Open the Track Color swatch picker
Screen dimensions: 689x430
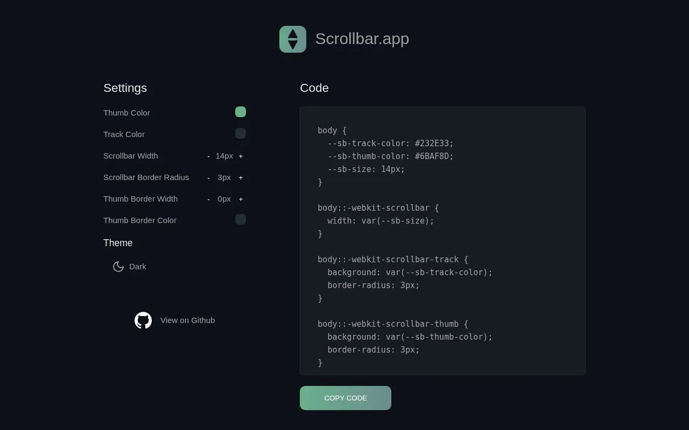(x=241, y=133)
